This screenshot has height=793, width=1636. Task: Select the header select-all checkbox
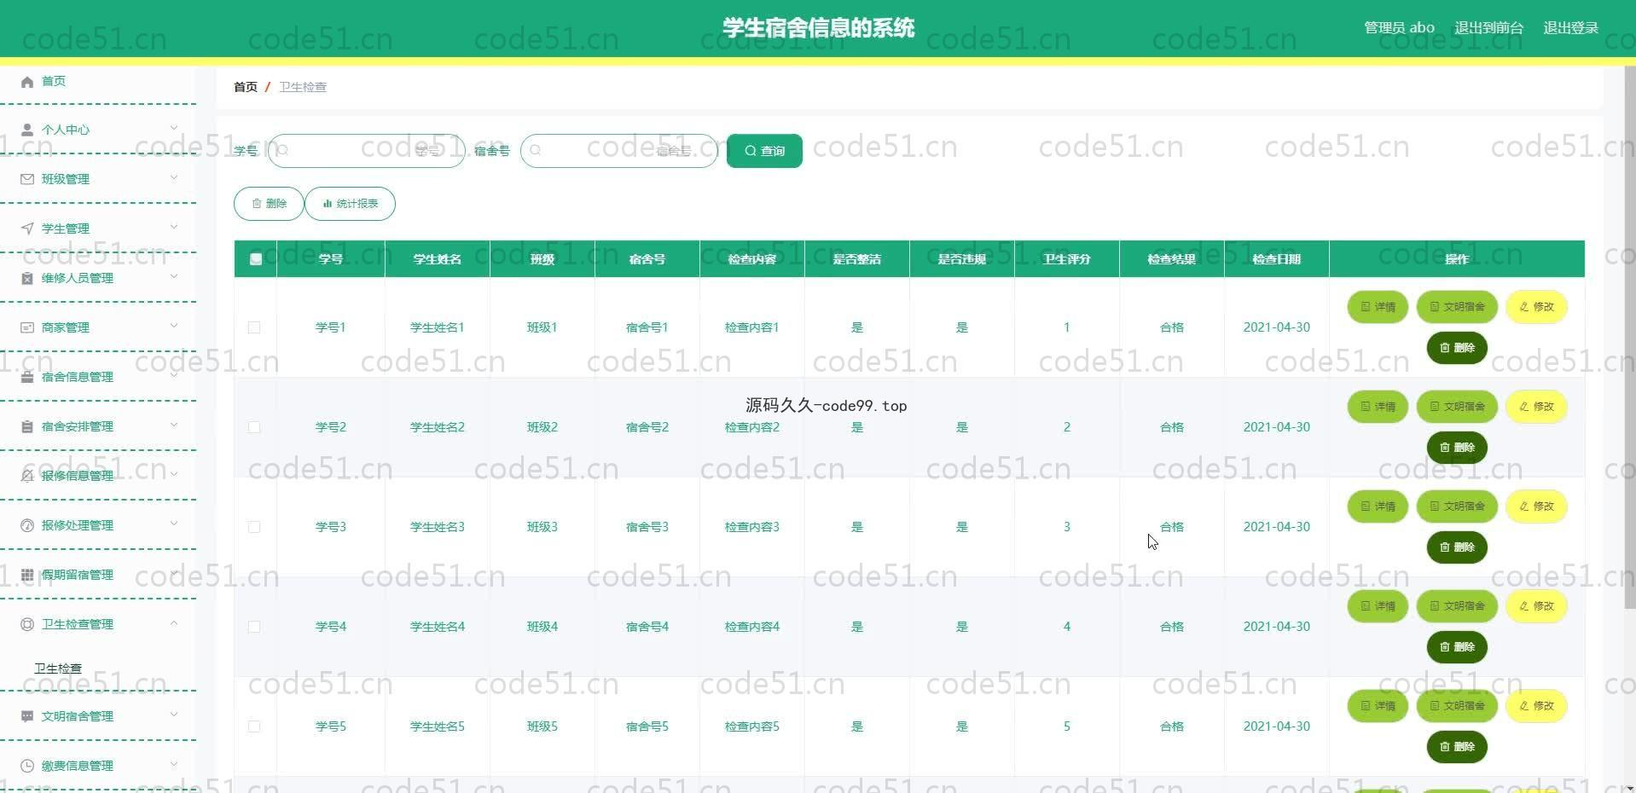pyautogui.click(x=256, y=259)
